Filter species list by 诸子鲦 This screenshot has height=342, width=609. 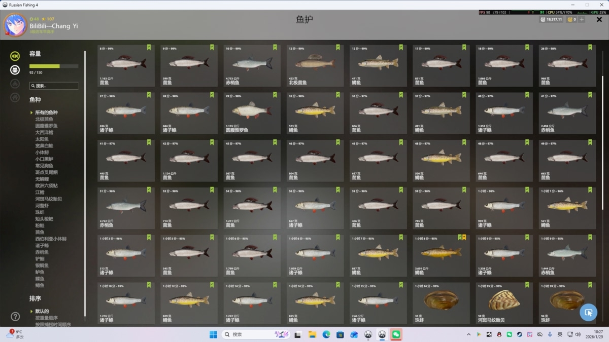(x=42, y=245)
